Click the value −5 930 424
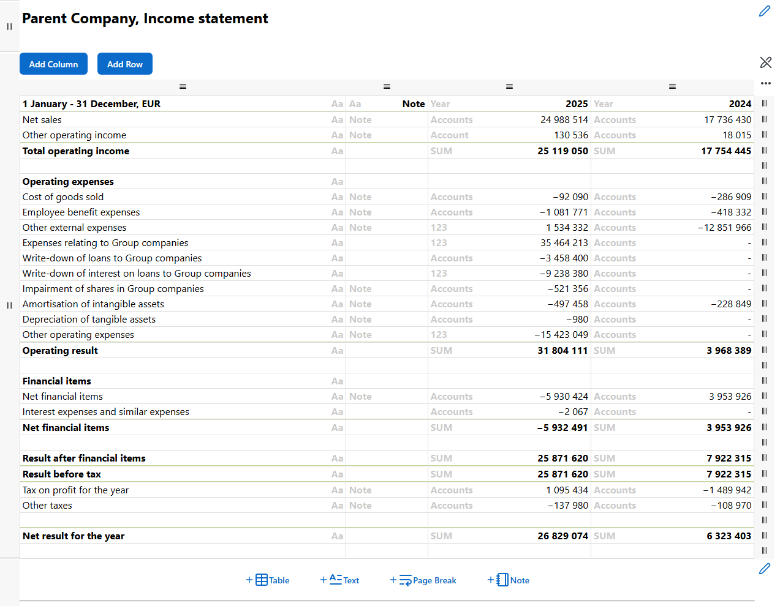The height and width of the screenshot is (606, 780). 564,397
